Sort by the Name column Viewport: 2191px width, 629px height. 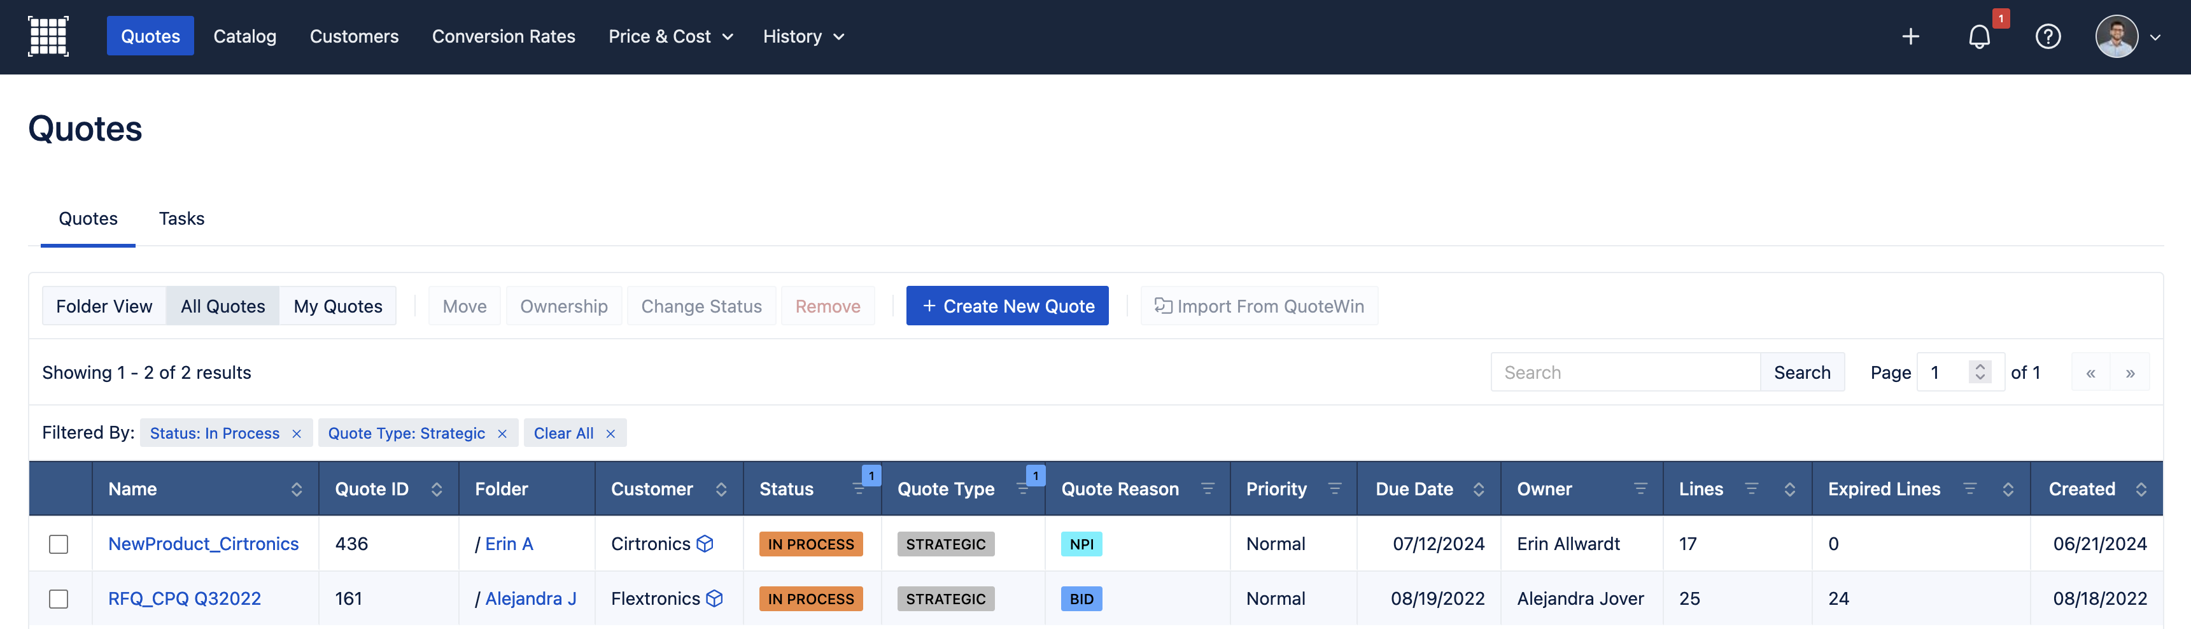[296, 490]
